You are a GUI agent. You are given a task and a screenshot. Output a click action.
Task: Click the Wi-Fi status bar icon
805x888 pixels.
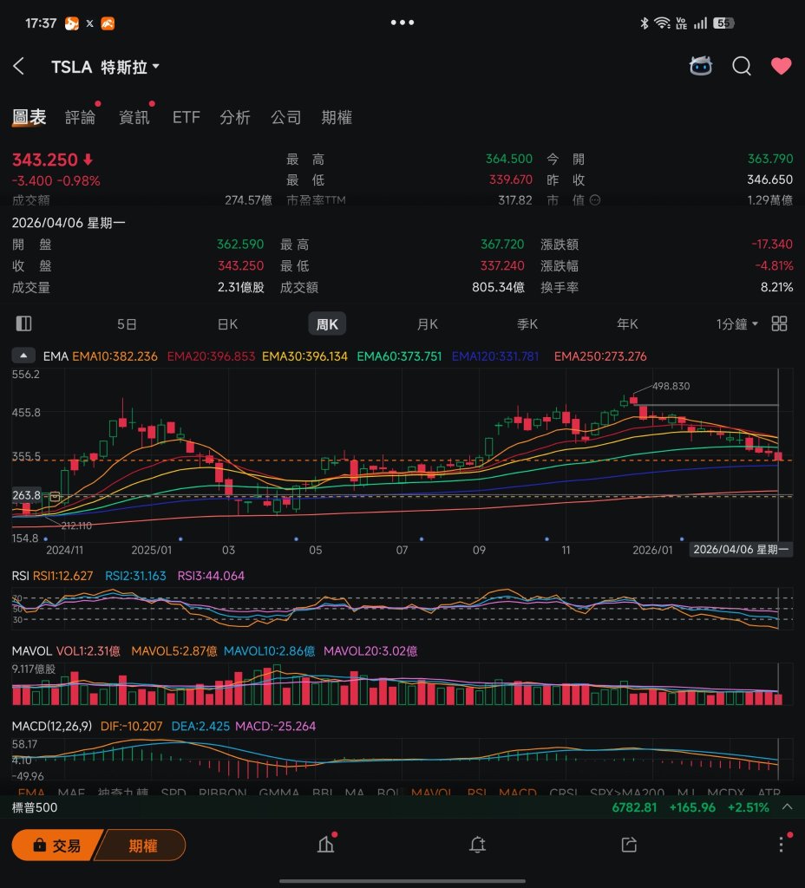tap(662, 23)
